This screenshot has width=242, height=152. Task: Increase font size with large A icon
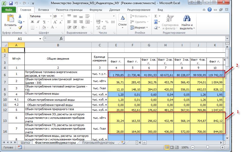coord(55,22)
